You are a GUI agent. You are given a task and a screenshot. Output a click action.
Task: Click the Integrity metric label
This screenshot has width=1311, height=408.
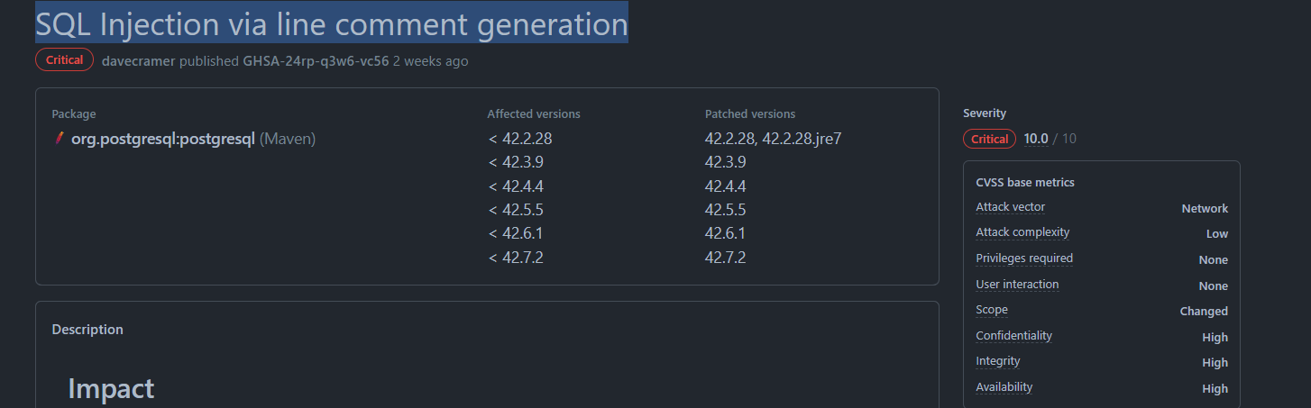point(998,361)
